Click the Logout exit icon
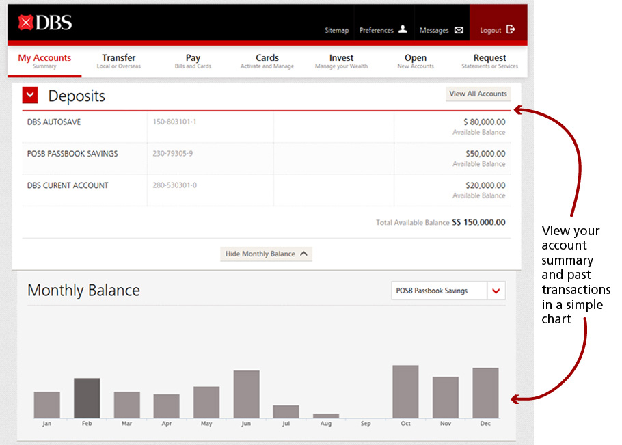 pos(510,30)
